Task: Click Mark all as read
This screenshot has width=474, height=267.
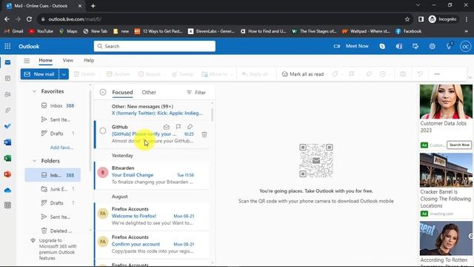Action: [303, 74]
